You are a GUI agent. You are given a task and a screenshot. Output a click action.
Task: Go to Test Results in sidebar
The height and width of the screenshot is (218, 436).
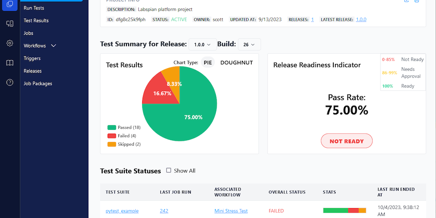36,20
